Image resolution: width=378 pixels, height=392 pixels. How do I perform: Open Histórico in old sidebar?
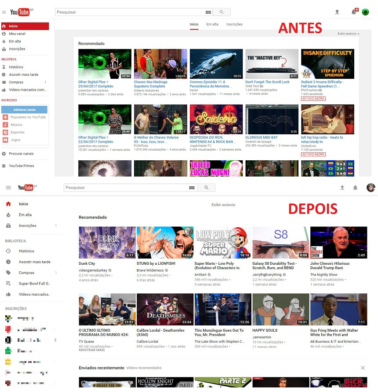pos(16,67)
